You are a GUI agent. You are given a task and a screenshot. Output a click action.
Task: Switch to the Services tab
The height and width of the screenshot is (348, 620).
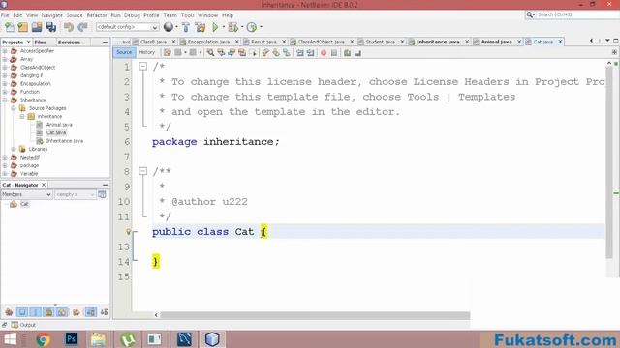tap(69, 42)
